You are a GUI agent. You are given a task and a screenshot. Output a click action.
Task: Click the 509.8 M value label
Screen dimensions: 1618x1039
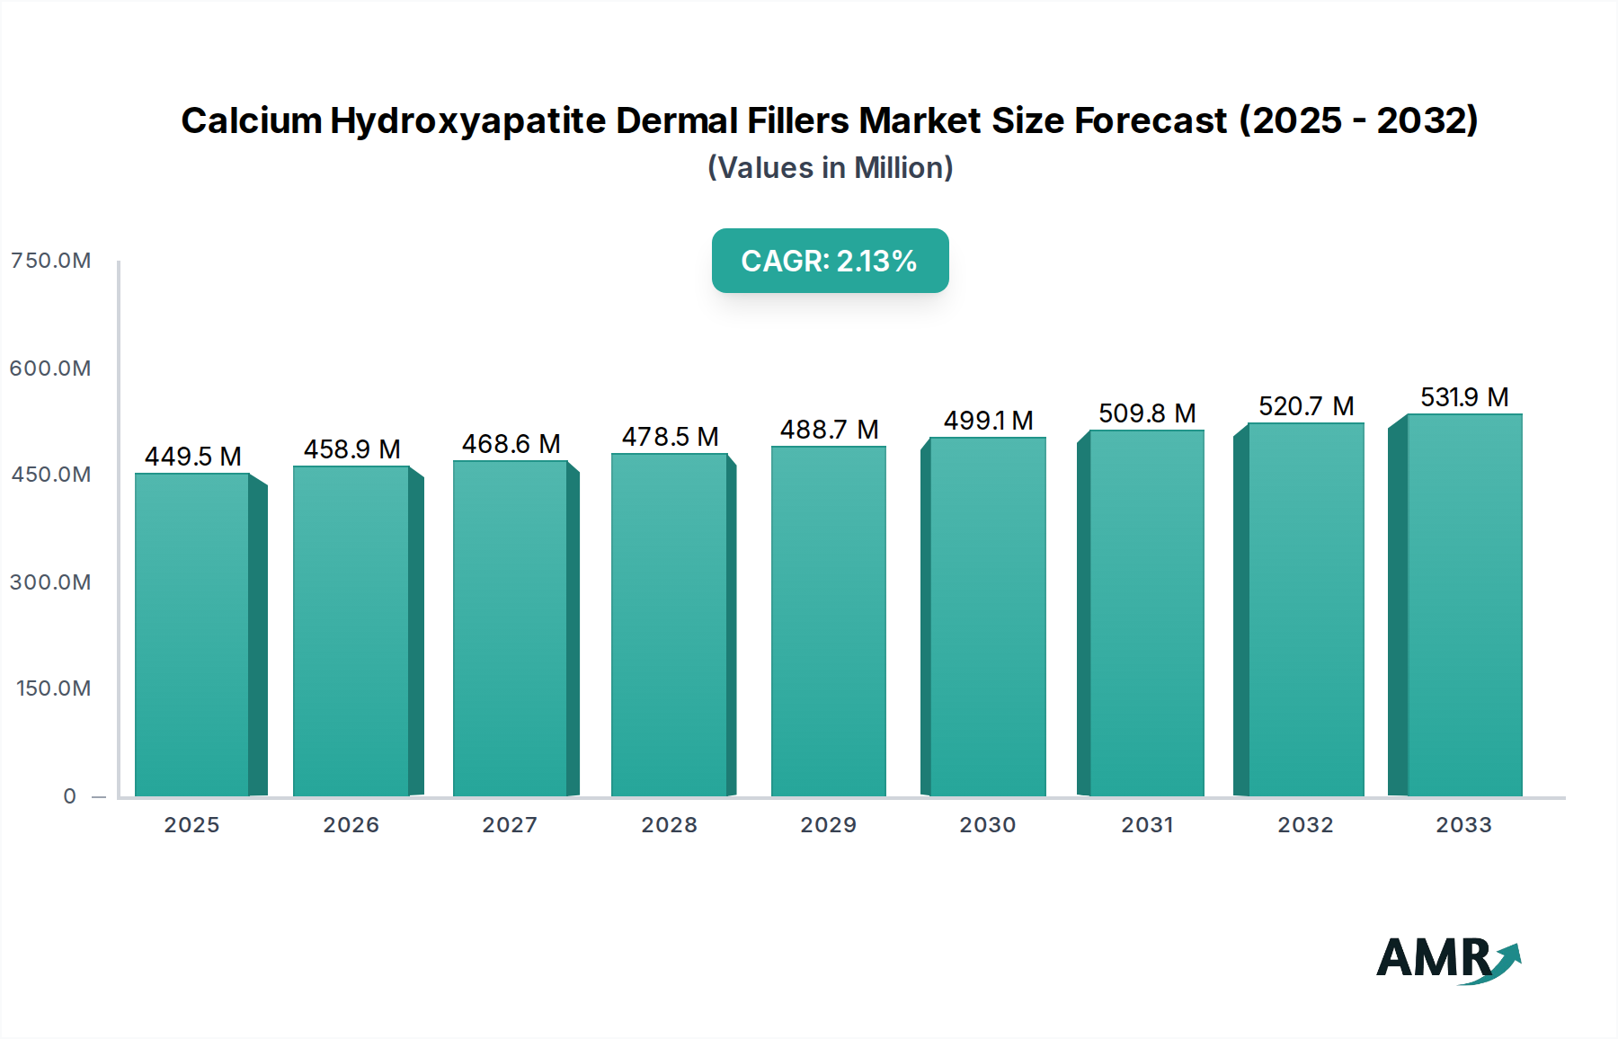click(x=1148, y=413)
